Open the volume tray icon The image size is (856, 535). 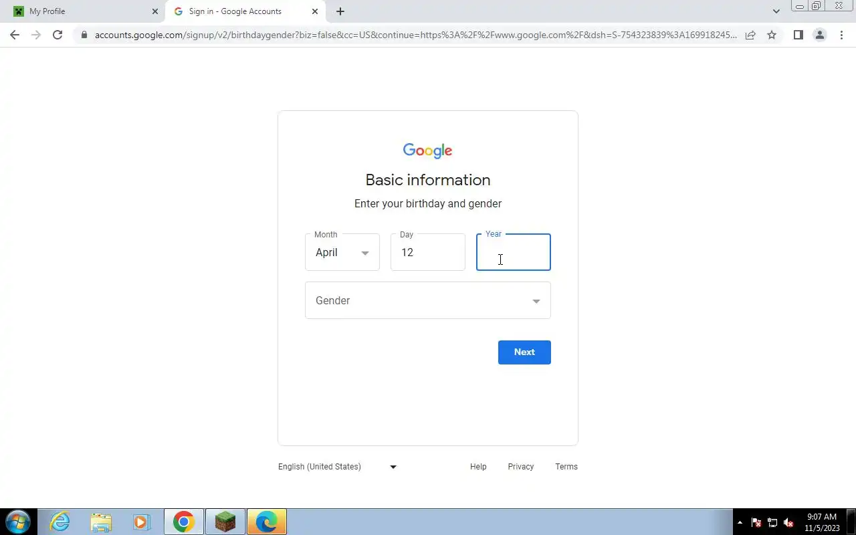pyautogui.click(x=788, y=522)
